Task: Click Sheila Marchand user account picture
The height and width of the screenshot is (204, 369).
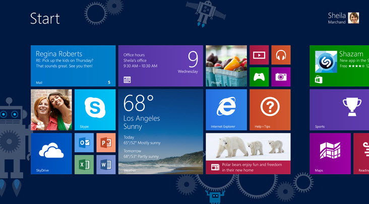Action: point(353,18)
